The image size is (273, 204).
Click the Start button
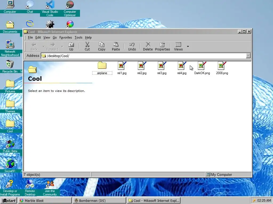[9, 201]
